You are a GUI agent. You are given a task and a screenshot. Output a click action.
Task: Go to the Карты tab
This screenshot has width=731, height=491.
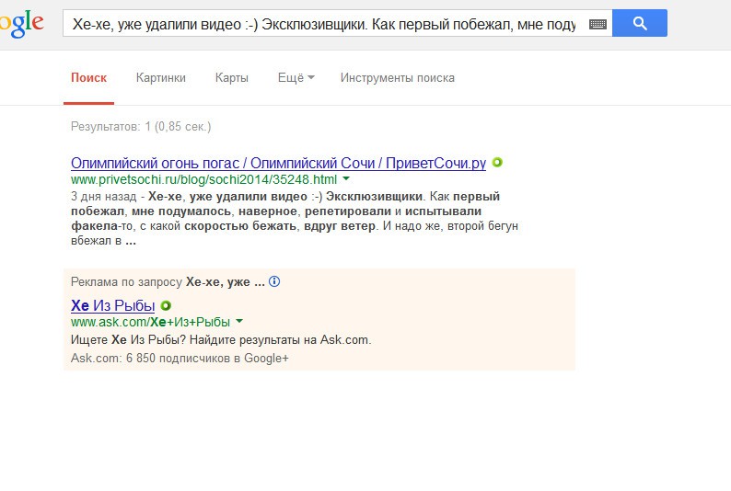point(232,78)
